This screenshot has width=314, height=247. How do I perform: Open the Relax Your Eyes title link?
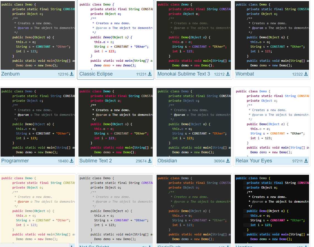pyautogui.click(x=254, y=161)
